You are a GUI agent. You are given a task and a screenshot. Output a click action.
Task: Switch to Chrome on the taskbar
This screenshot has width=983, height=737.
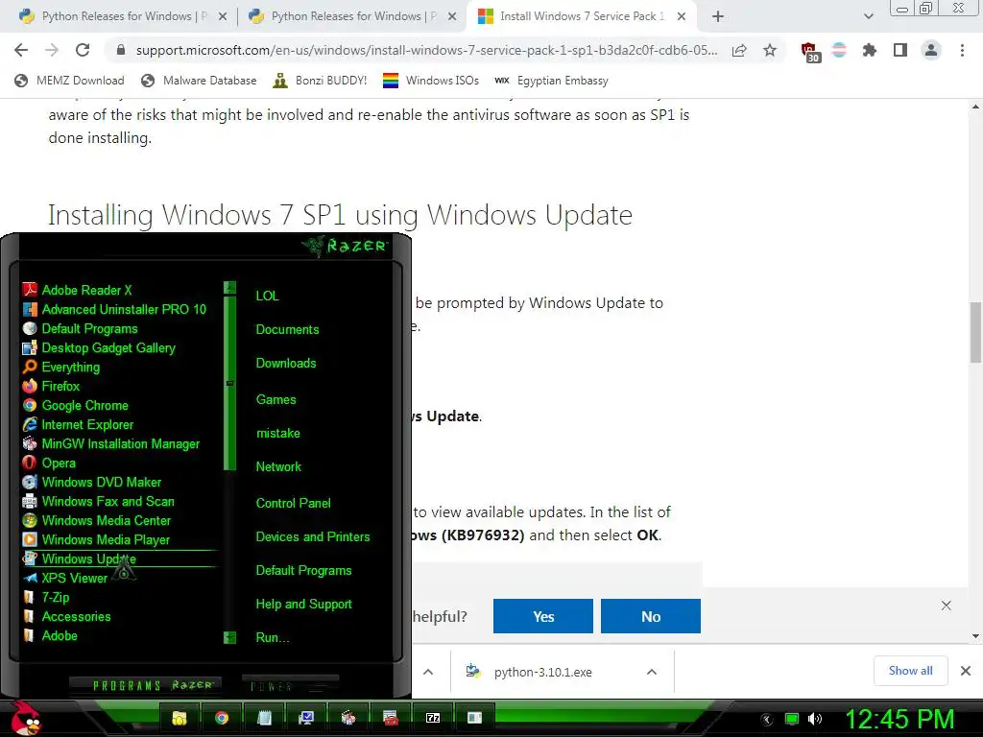[222, 718]
